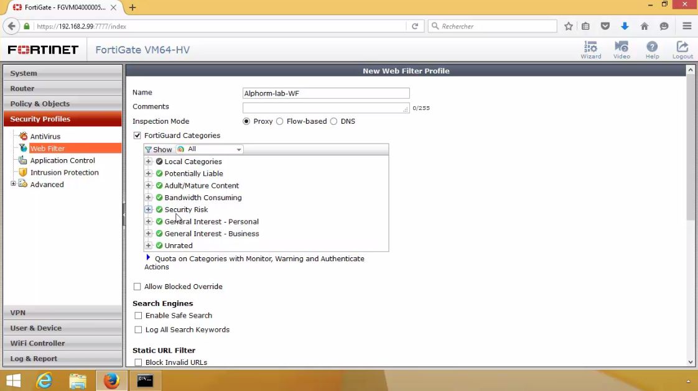The width and height of the screenshot is (698, 391).
Task: Open the Router menu
Action: (x=63, y=88)
